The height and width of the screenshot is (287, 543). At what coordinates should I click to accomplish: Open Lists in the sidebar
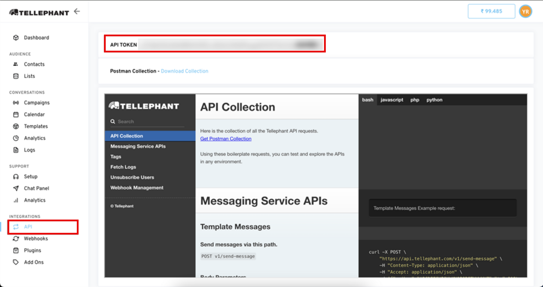(x=29, y=76)
